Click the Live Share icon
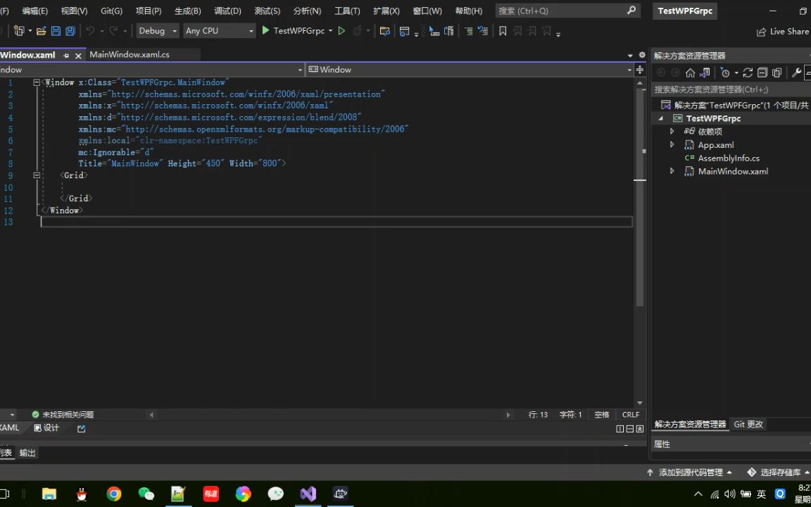811x507 pixels. pos(761,32)
